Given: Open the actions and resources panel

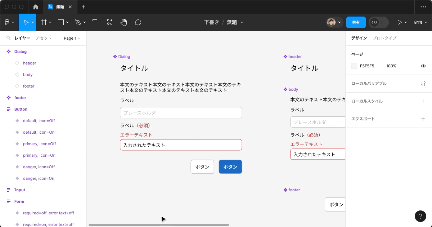Looking at the screenshot, I should click(109, 22).
